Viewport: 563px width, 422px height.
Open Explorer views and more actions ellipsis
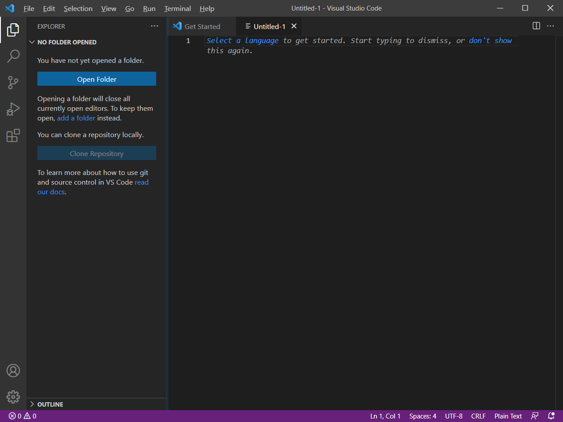pyautogui.click(x=154, y=26)
